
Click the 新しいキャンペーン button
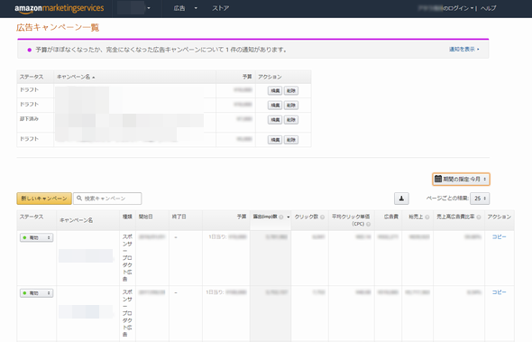click(x=44, y=199)
